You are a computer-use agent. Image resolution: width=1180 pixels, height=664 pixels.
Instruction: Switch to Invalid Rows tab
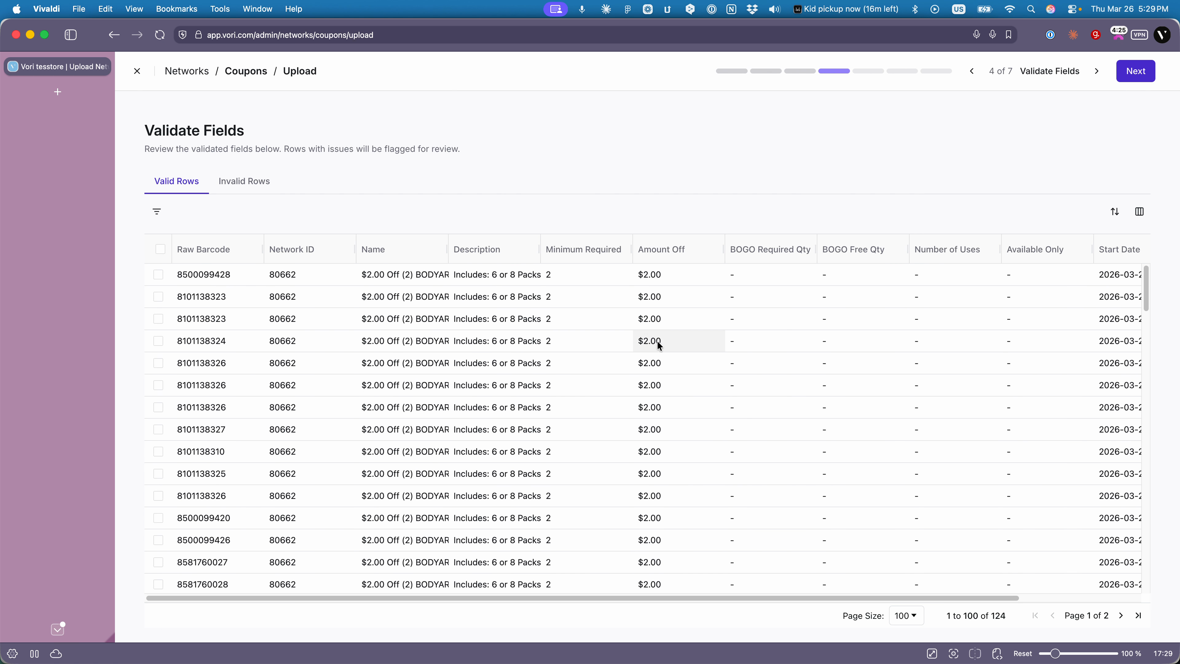point(244,181)
